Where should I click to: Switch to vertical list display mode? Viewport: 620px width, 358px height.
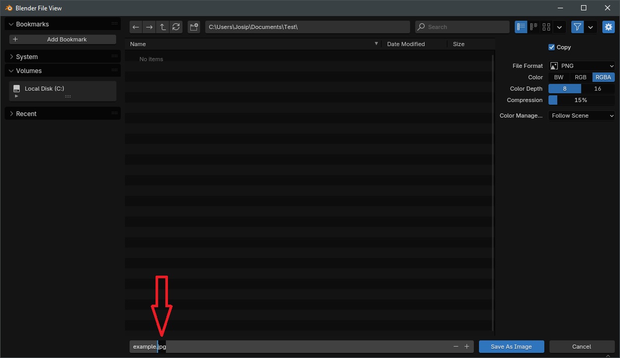click(x=521, y=27)
